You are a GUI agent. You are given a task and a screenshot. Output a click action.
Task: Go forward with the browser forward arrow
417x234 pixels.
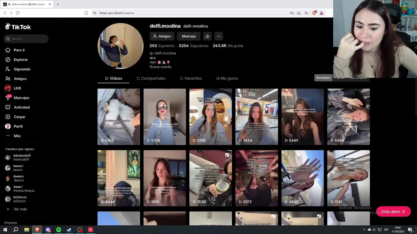(11, 13)
